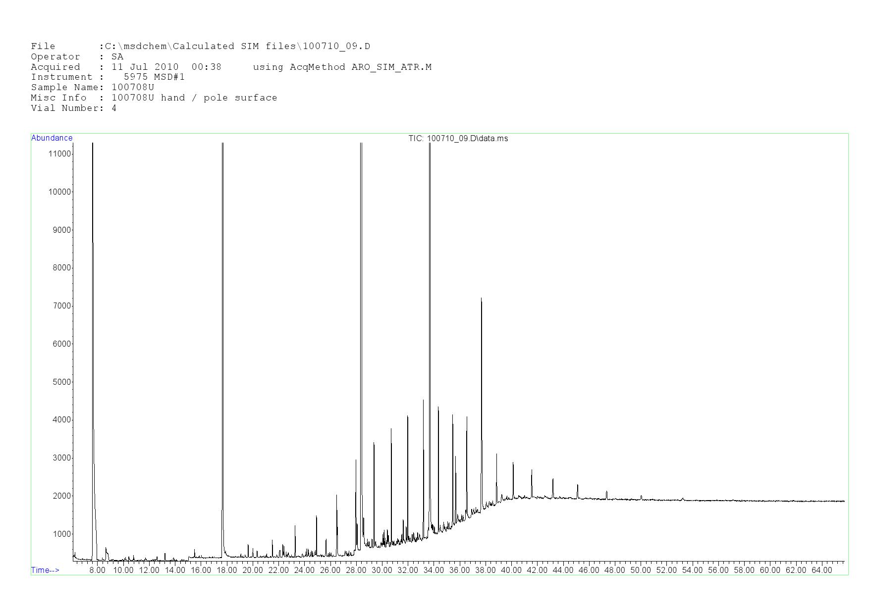869x614 pixels.
Task: Click the 30.00 time axis label
Action: 381,570
